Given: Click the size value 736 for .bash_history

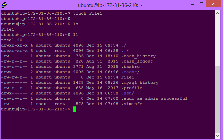Looking at the screenshot, I should 80,56.
